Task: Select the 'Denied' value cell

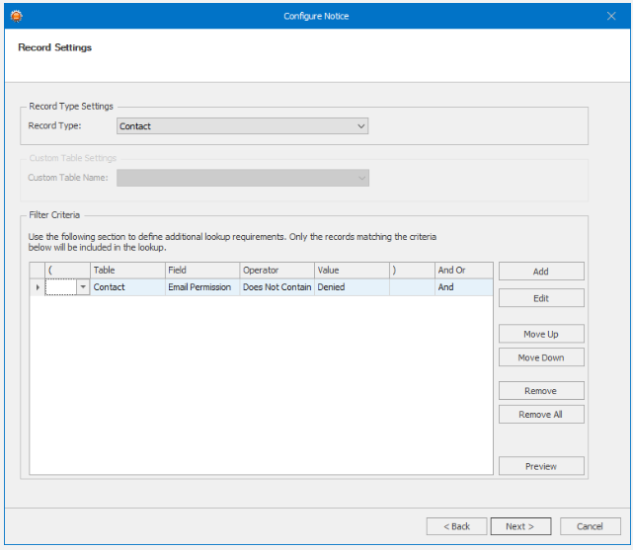Action: click(x=352, y=287)
